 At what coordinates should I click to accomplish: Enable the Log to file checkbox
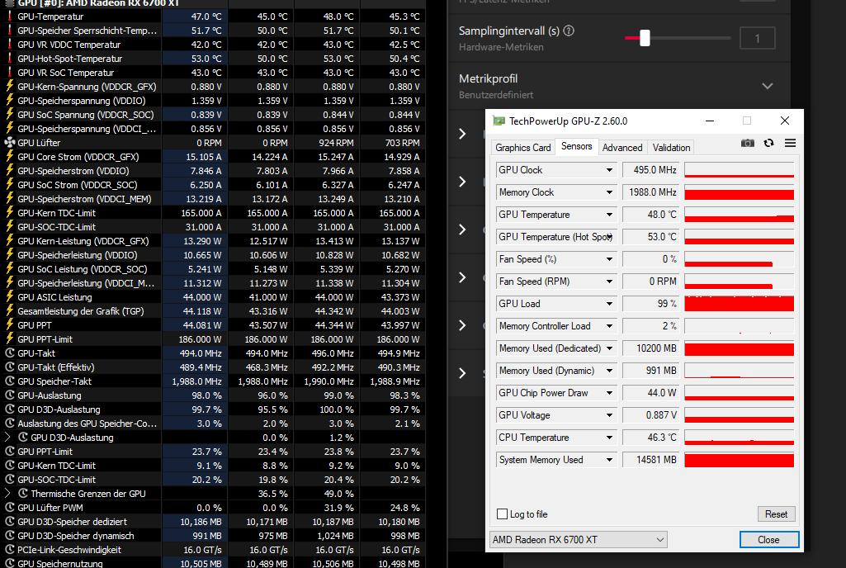pos(503,514)
